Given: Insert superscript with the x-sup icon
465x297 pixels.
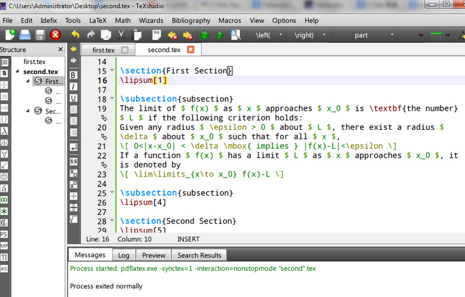Looking at the screenshot, I should click(x=74, y=185).
